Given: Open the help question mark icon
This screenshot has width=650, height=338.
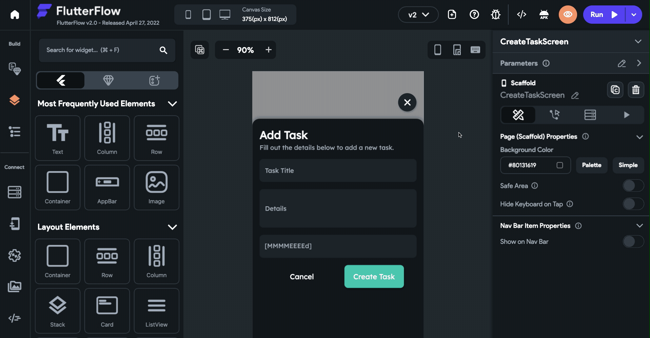Looking at the screenshot, I should tap(474, 15).
